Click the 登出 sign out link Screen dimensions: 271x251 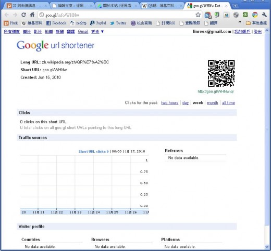point(257,32)
